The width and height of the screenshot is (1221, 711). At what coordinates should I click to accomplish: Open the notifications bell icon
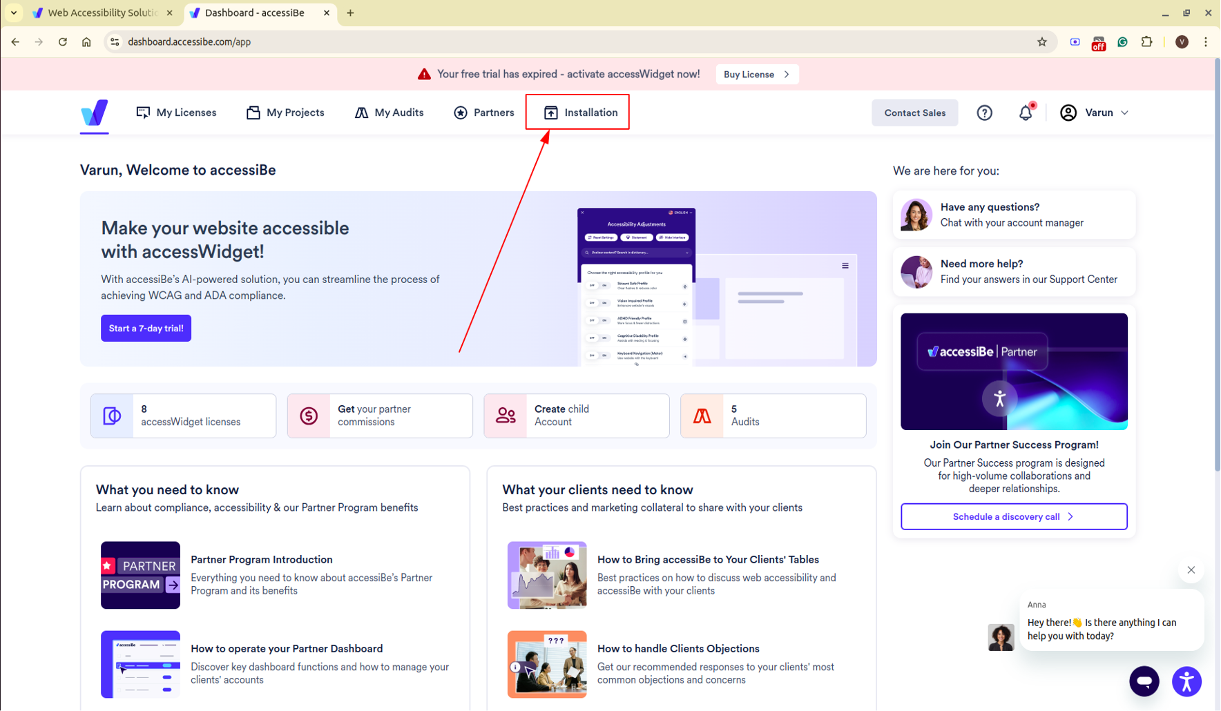1026,113
